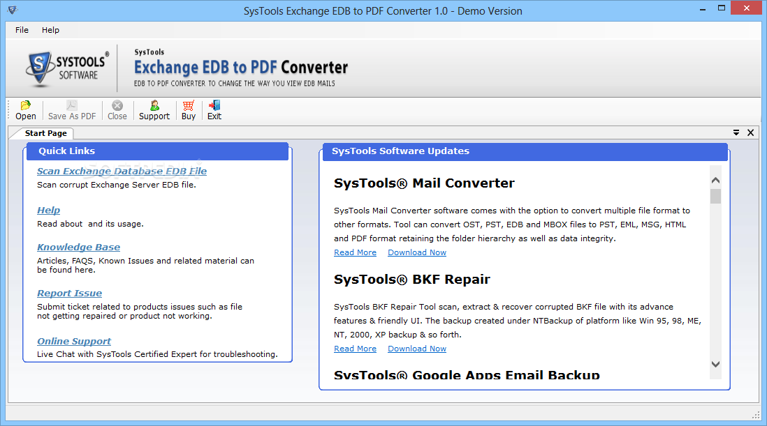This screenshot has width=767, height=426.
Task: Close the Start Page tab panel
Action: 750,132
